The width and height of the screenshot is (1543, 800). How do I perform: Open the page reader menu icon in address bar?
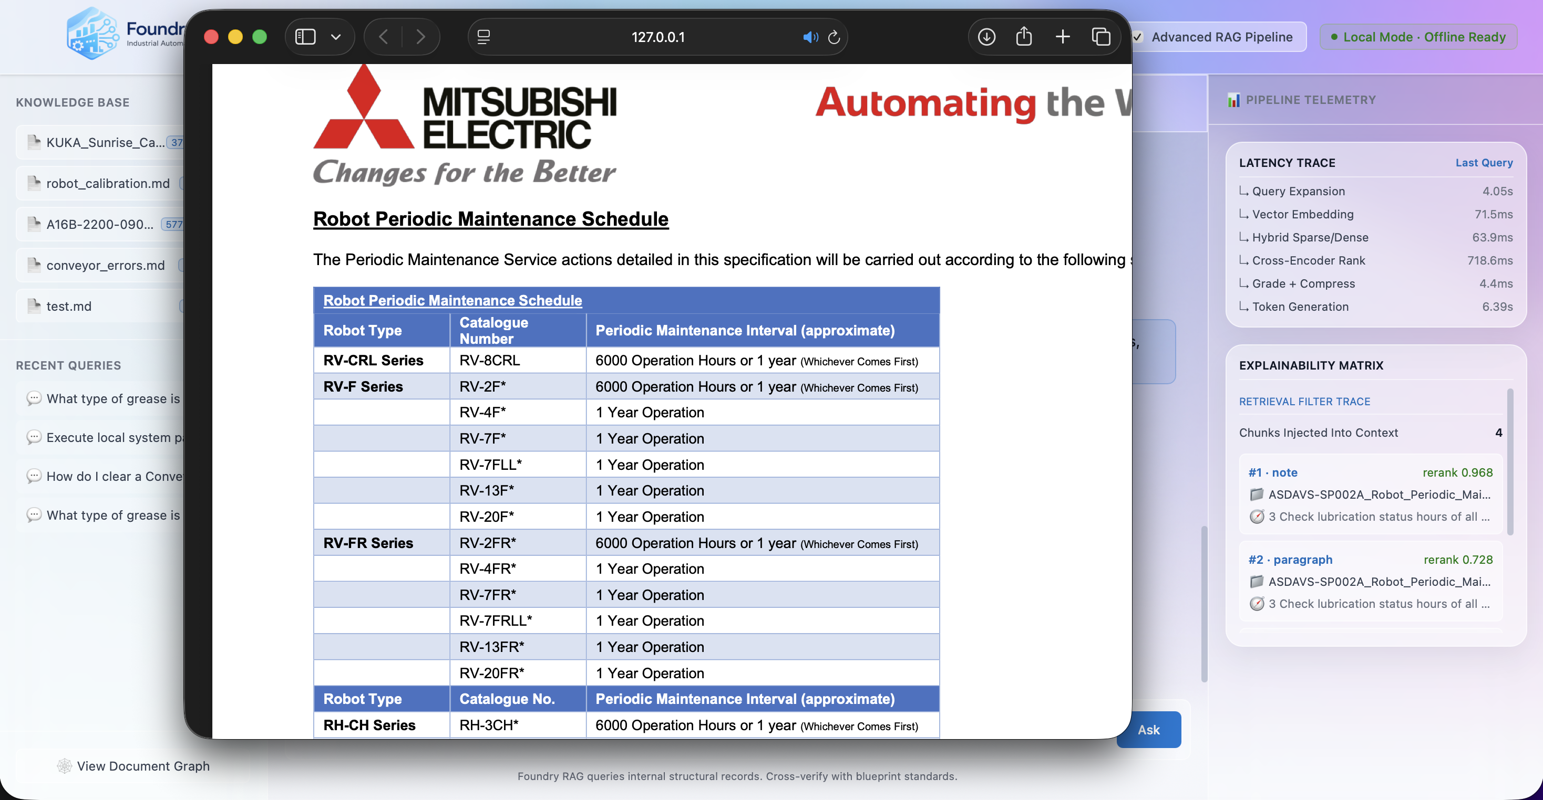(x=484, y=37)
